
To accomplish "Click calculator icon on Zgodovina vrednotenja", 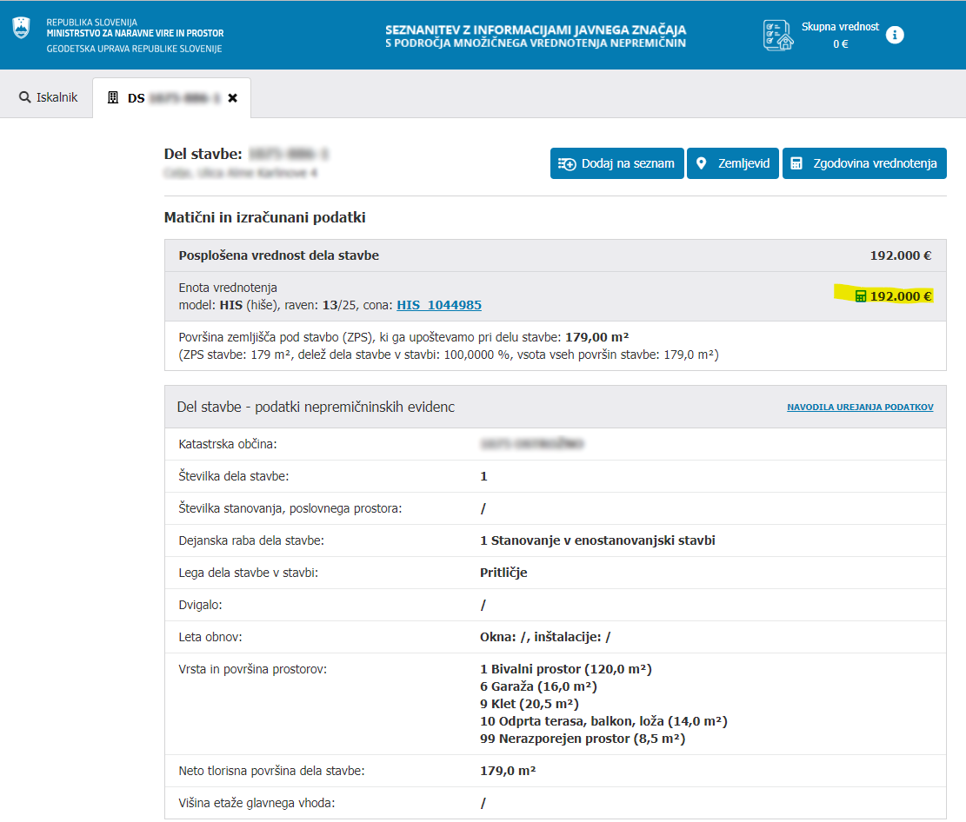I will coord(796,163).
